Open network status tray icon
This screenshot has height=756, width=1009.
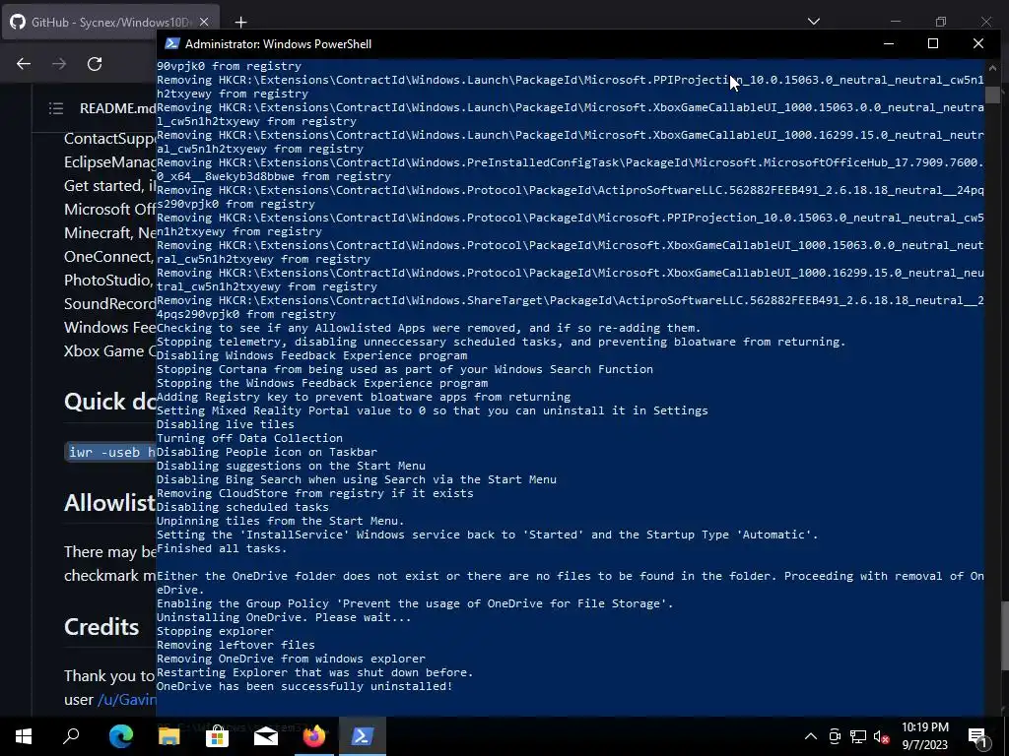858,736
